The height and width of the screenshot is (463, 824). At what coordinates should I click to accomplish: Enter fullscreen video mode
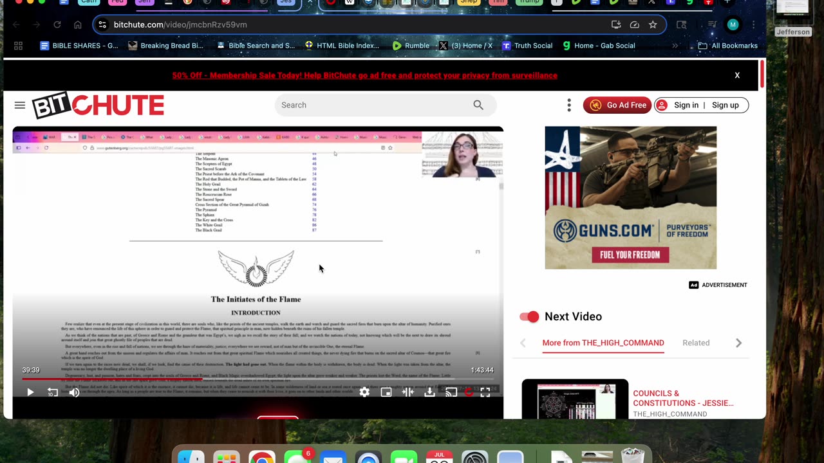point(485,392)
